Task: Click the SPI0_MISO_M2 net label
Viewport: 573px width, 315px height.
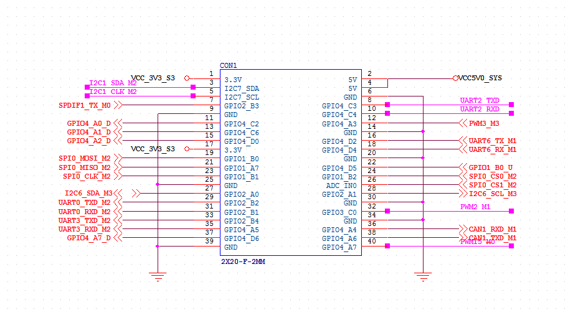Action: [85, 167]
